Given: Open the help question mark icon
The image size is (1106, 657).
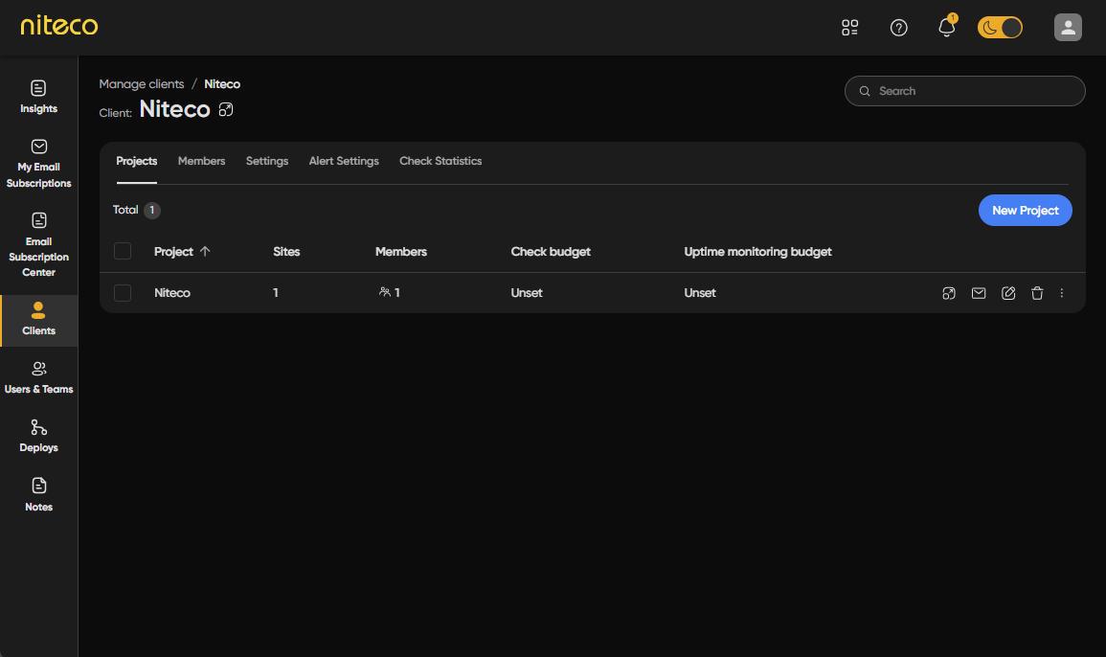Looking at the screenshot, I should [x=898, y=28].
